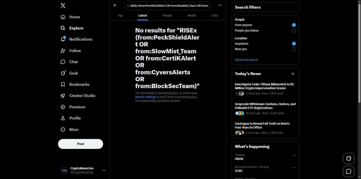Click the Premium label in sidebar
The width and height of the screenshot is (361, 179).
tap(77, 107)
